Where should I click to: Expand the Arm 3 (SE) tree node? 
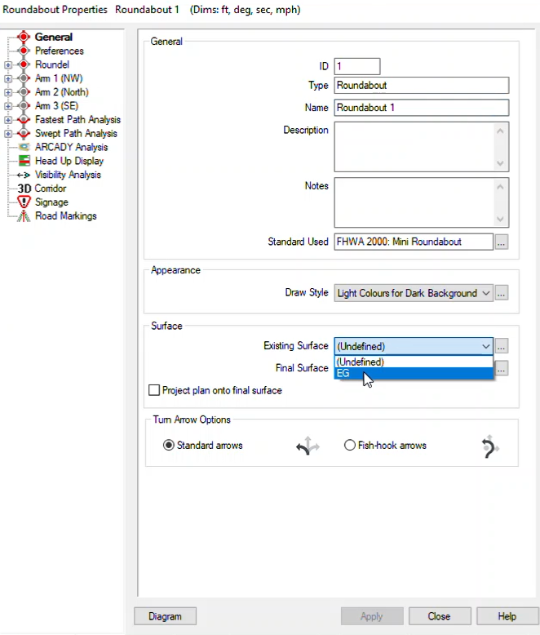pyautogui.click(x=7, y=106)
